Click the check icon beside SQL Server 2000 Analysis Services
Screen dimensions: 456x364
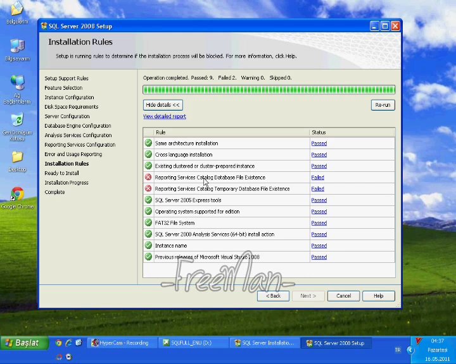point(148,234)
